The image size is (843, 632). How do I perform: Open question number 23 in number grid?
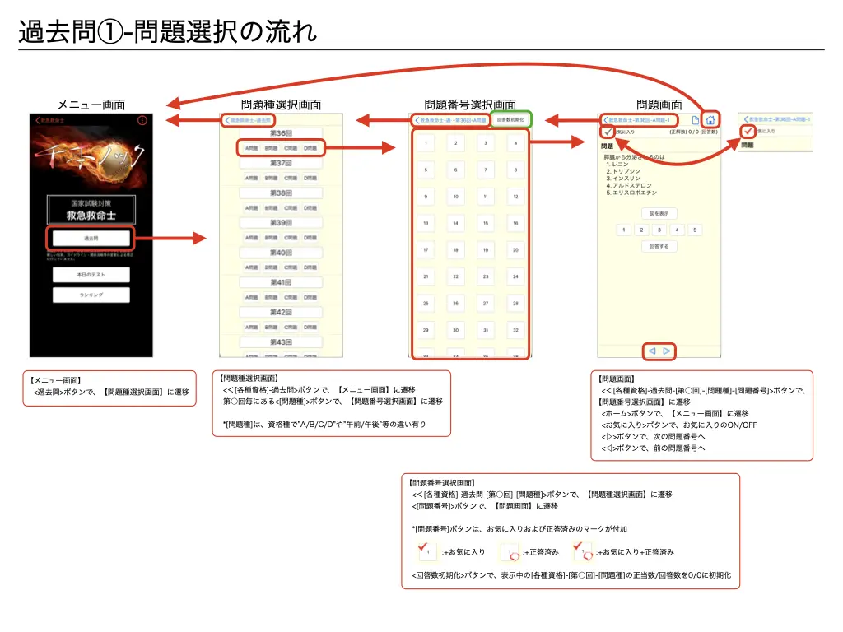pyautogui.click(x=486, y=276)
